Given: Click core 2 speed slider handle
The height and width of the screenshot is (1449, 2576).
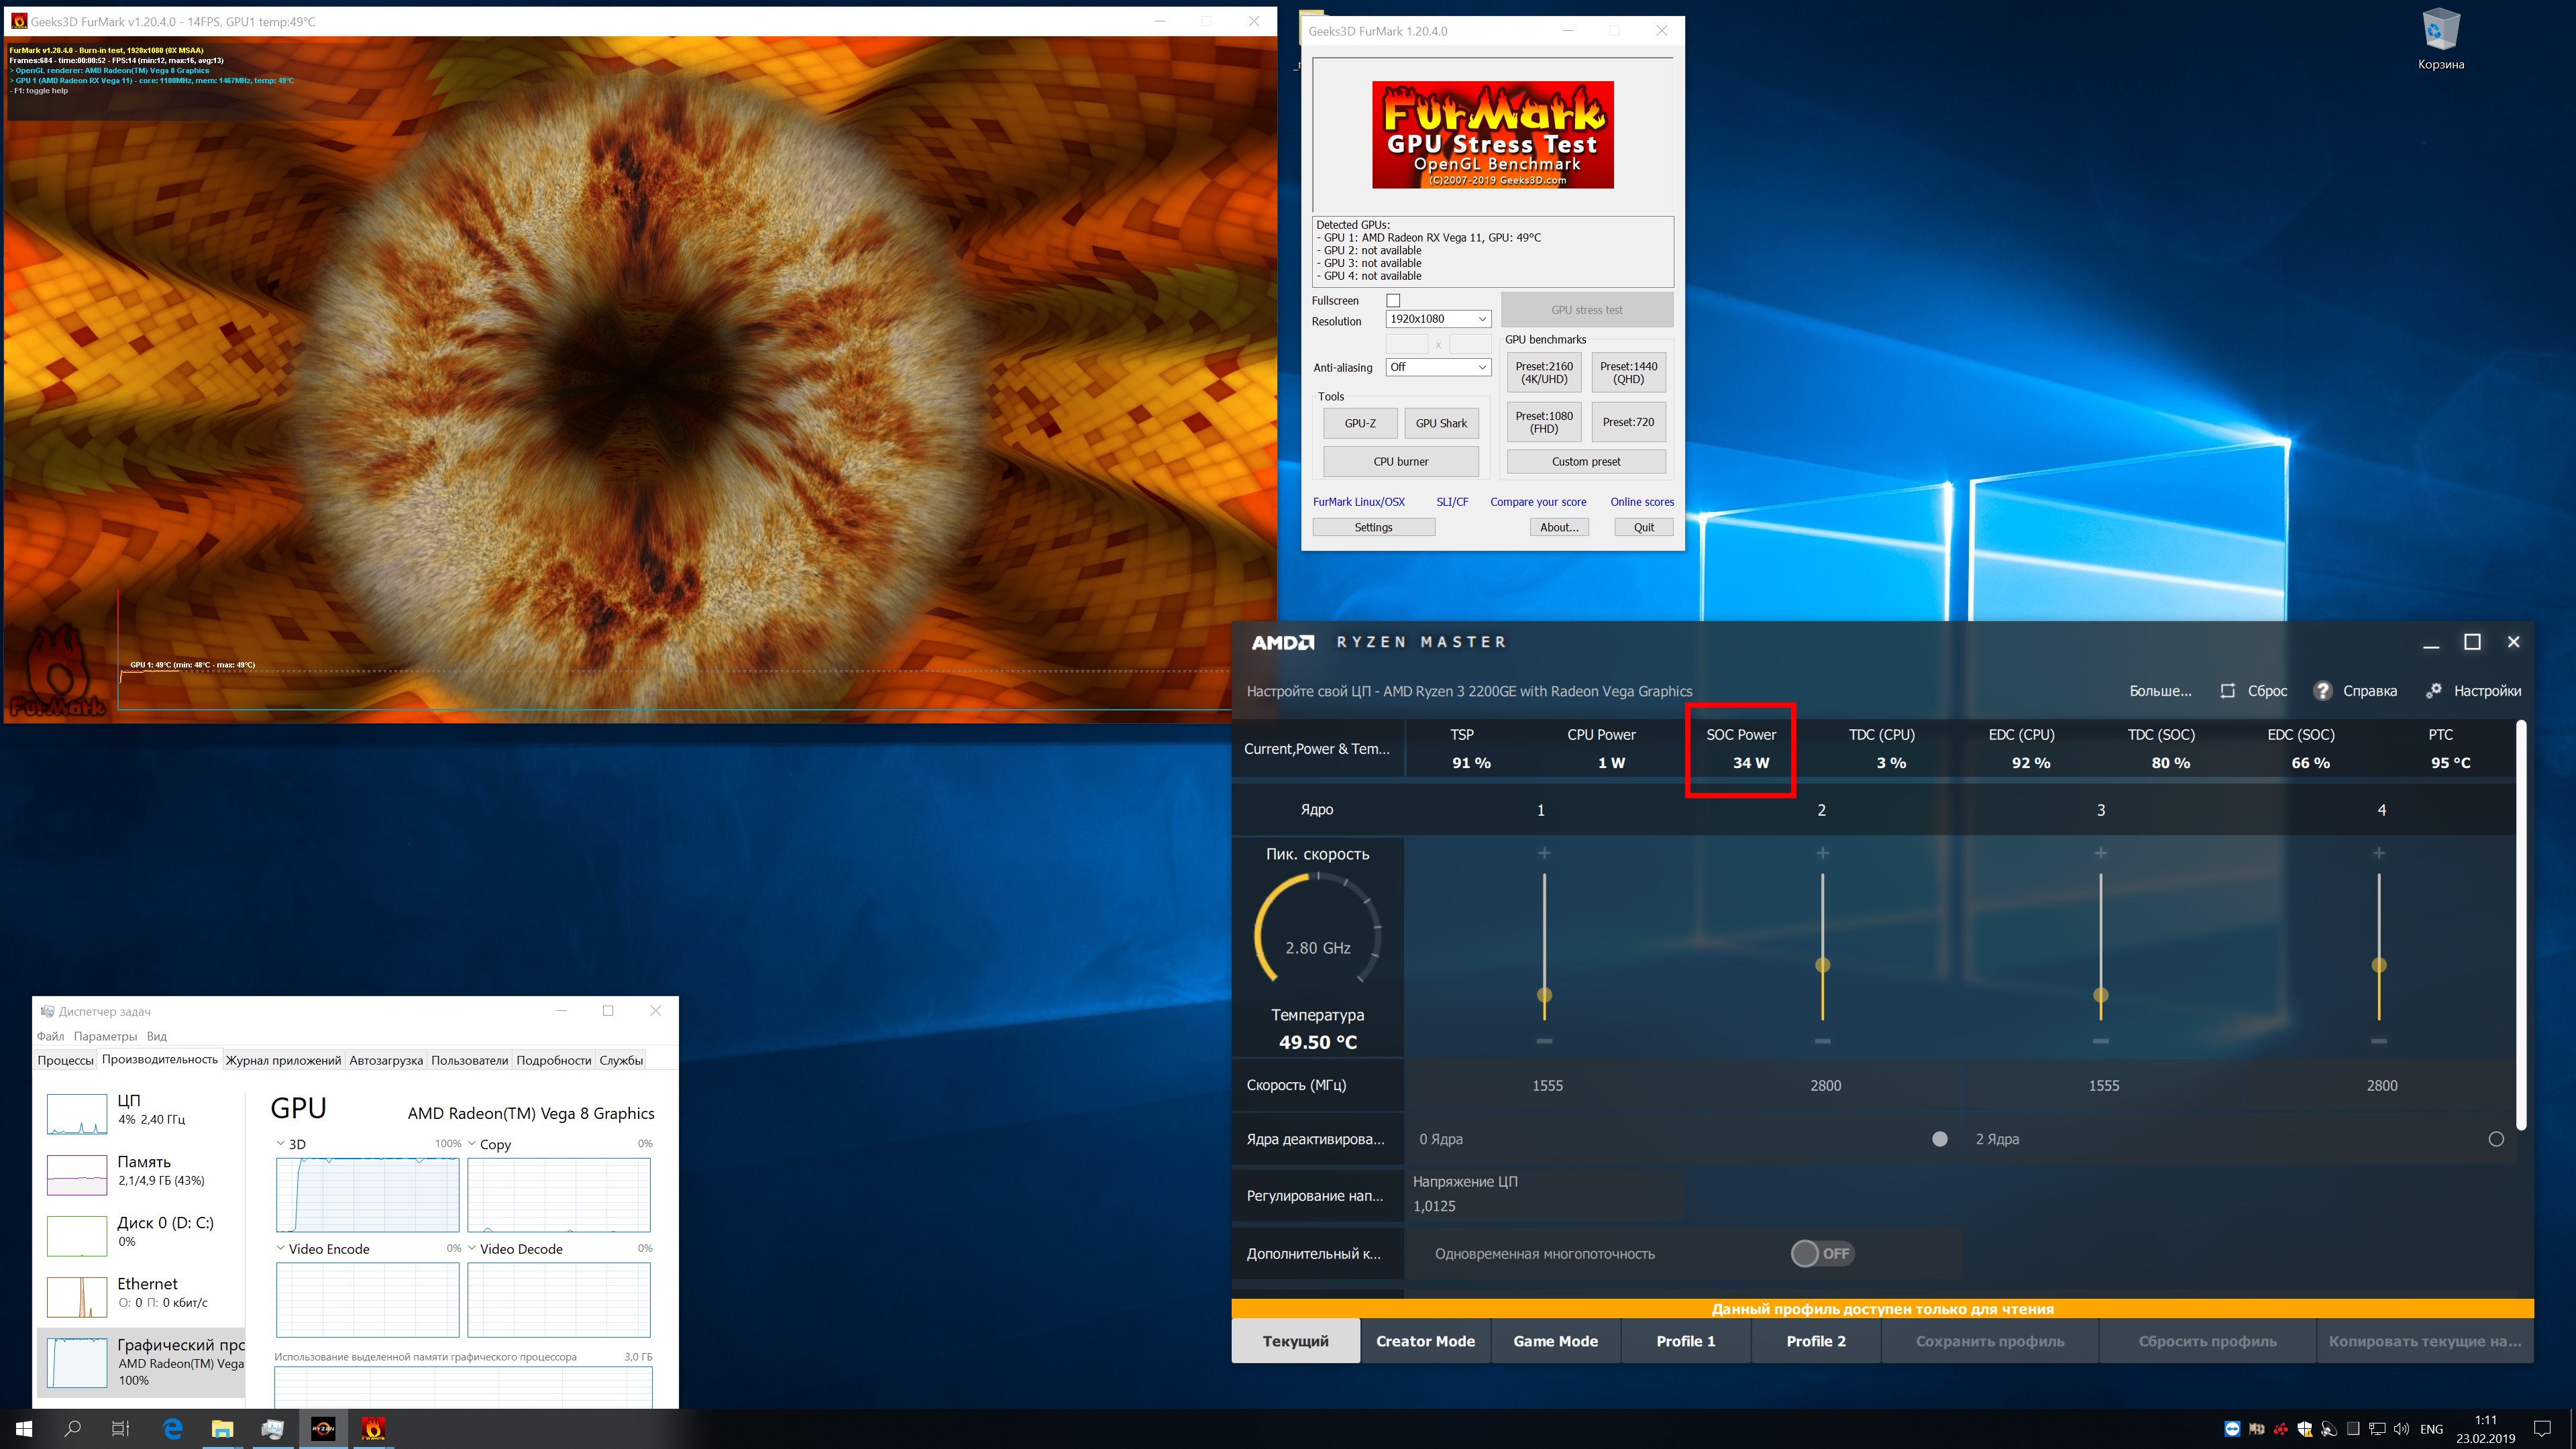Looking at the screenshot, I should (1822, 965).
